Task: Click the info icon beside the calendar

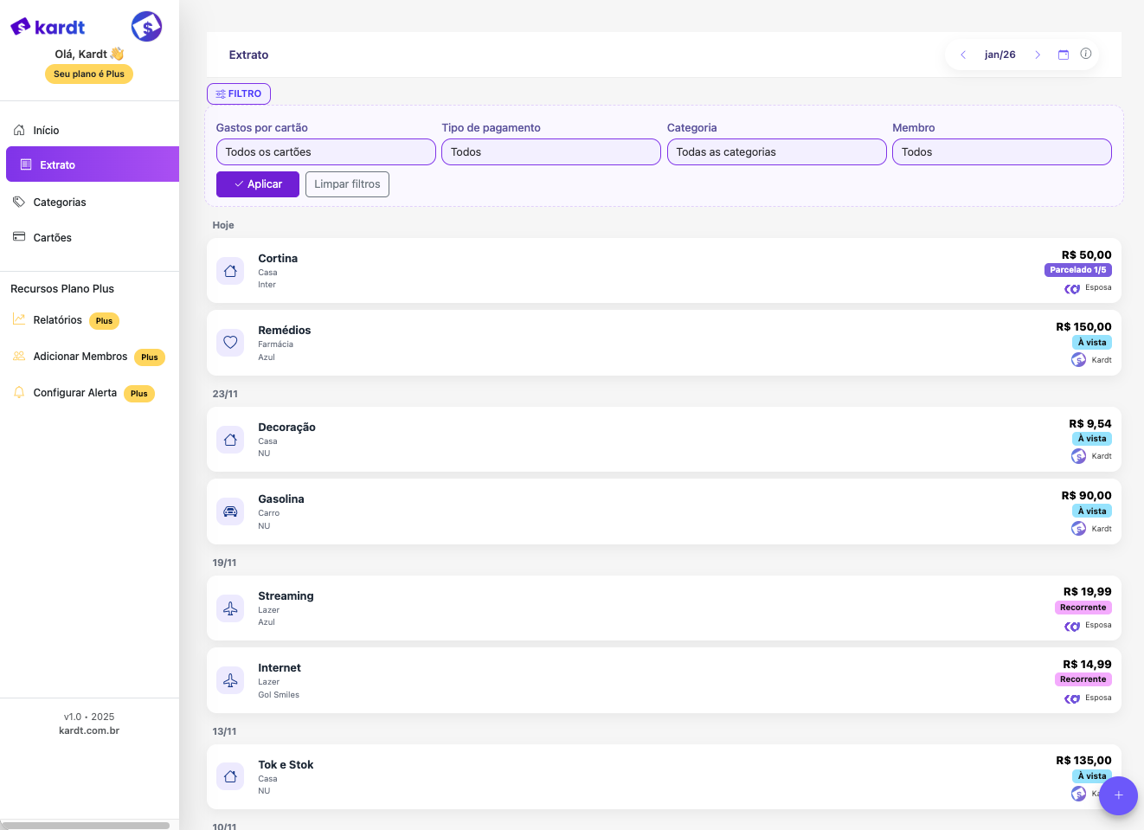Action: (x=1085, y=54)
